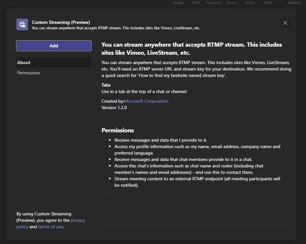Switch to the Permissions tab
The height and width of the screenshot is (244, 306).
pos(29,73)
